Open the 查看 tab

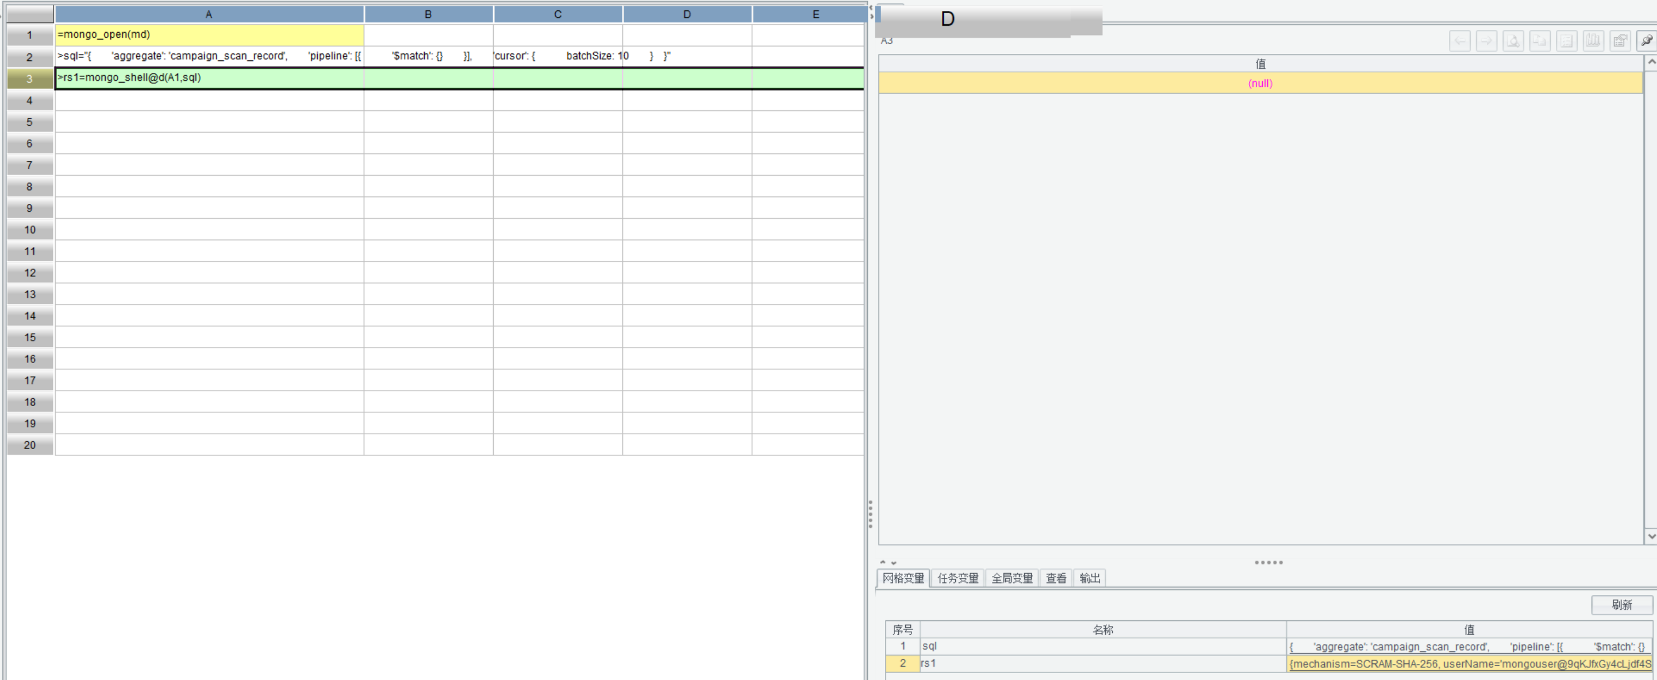[1056, 578]
